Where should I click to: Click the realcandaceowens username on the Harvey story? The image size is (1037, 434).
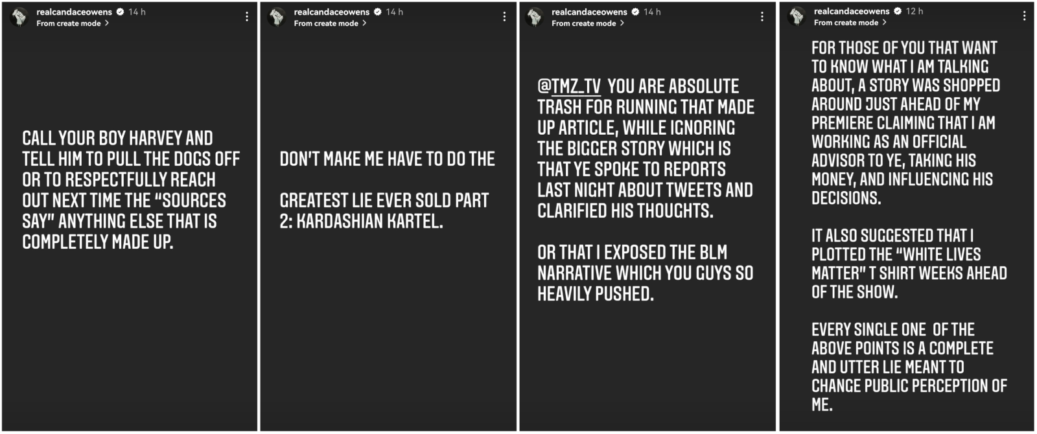[74, 12]
